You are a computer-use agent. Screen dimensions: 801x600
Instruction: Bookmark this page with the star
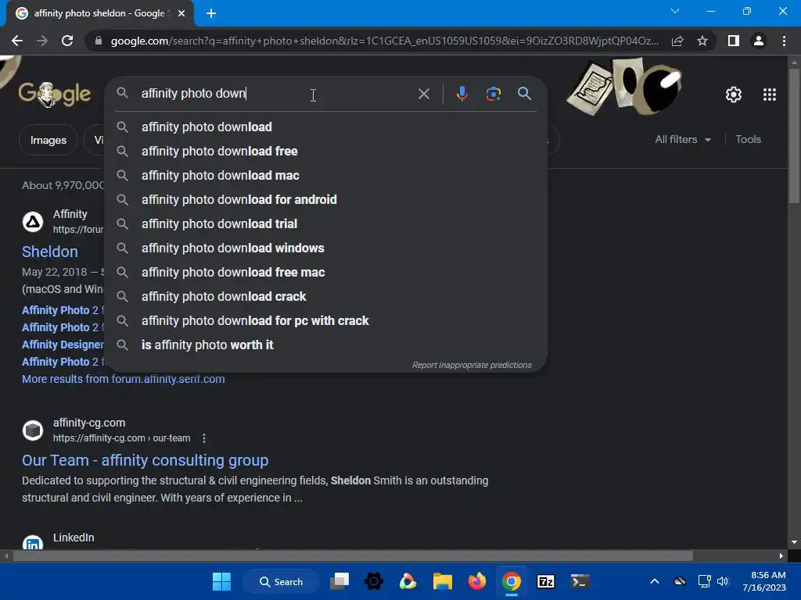tap(702, 41)
